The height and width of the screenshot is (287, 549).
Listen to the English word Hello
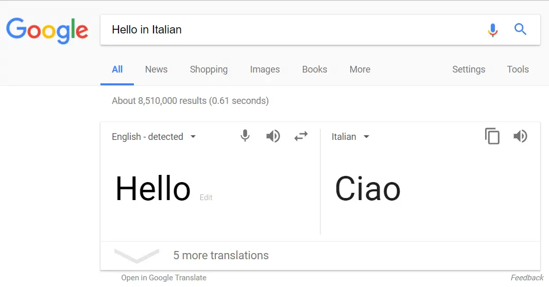coord(273,136)
